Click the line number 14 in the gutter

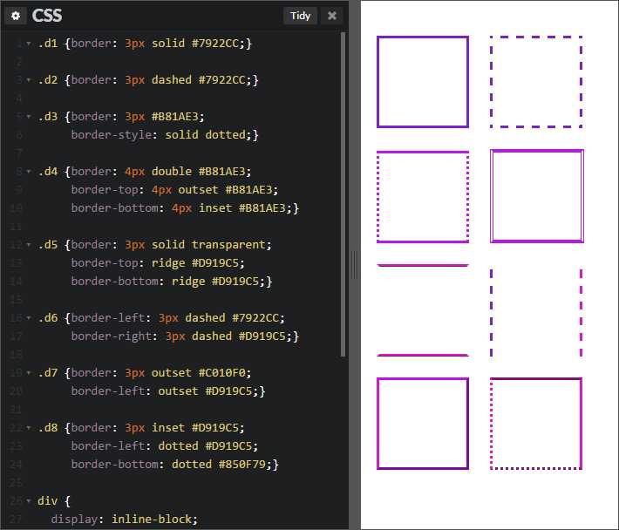[17, 282]
